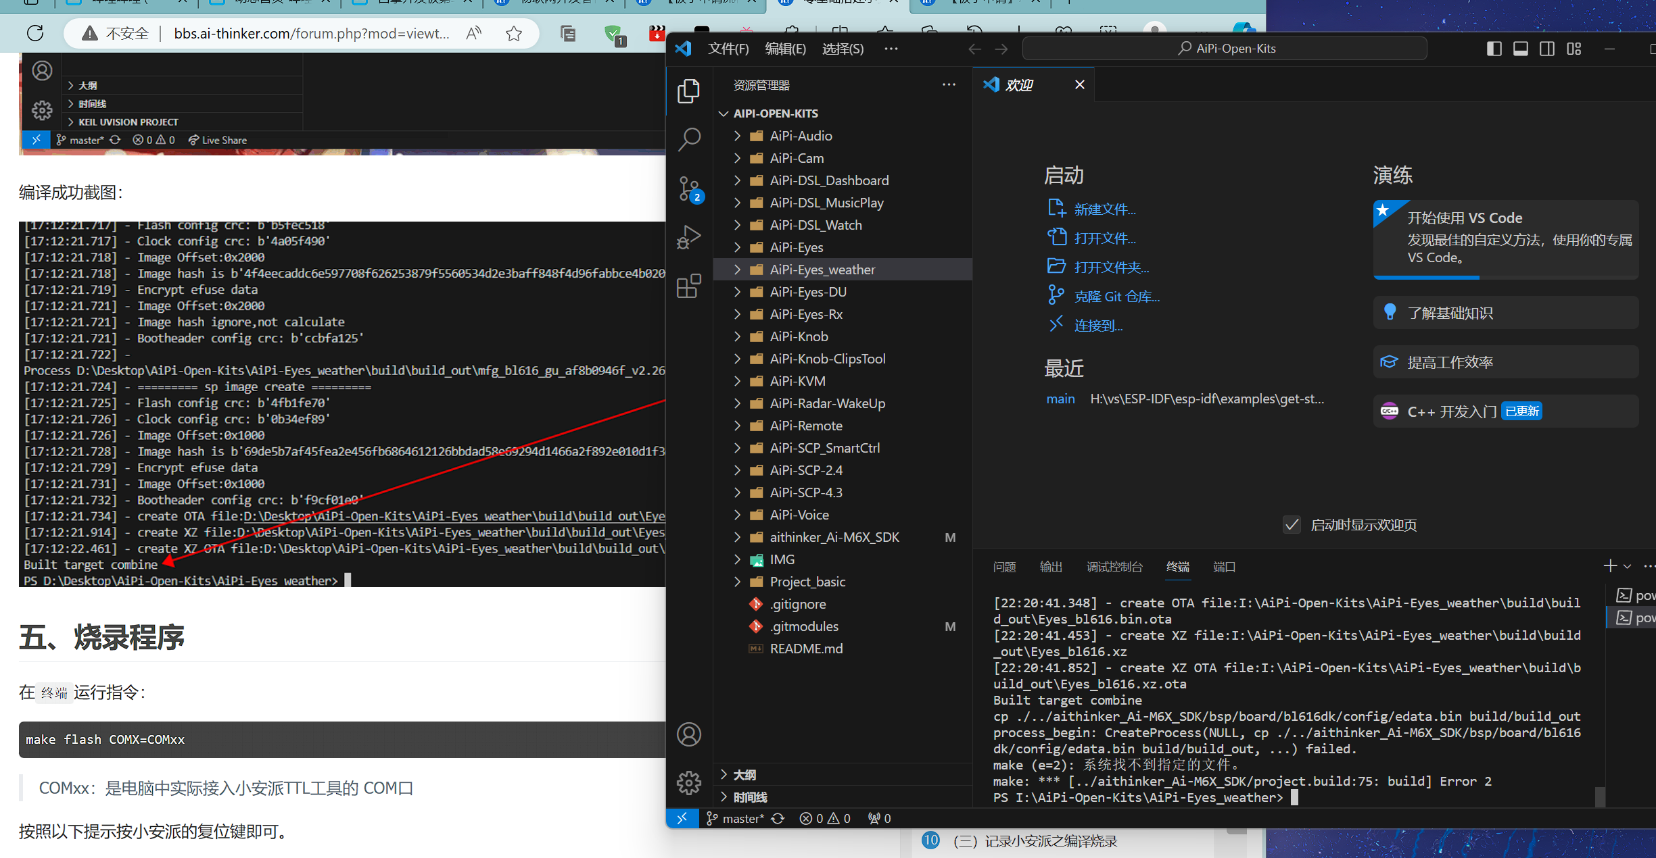Click the remote window indicator in VS Code status bar

[x=682, y=818]
